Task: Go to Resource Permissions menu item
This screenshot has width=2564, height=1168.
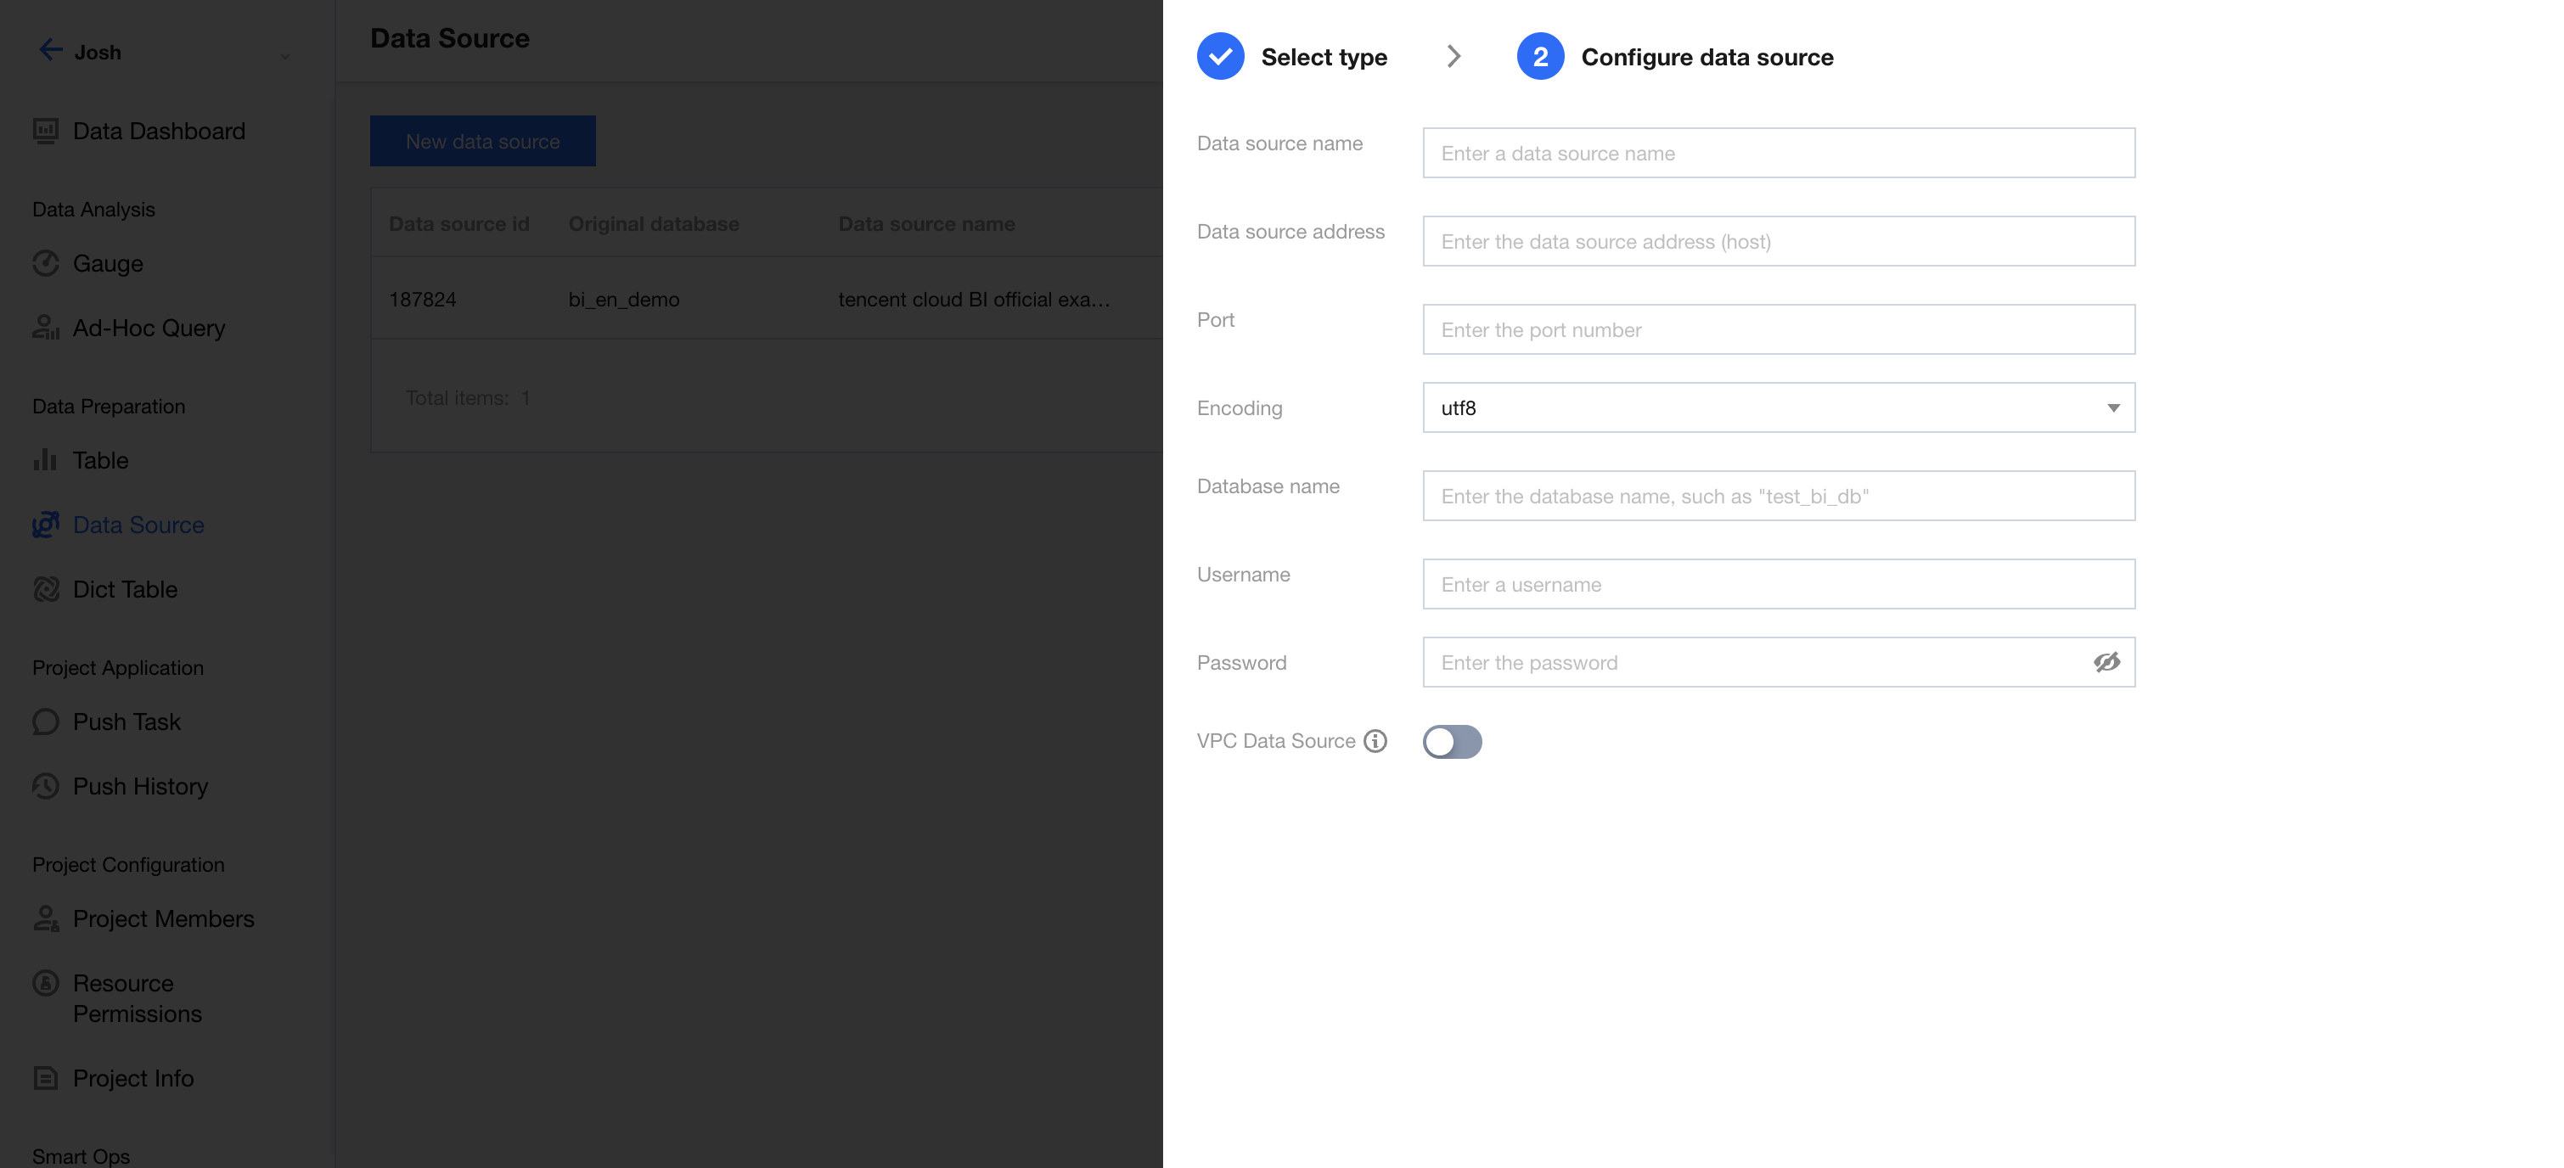Action: 137,998
